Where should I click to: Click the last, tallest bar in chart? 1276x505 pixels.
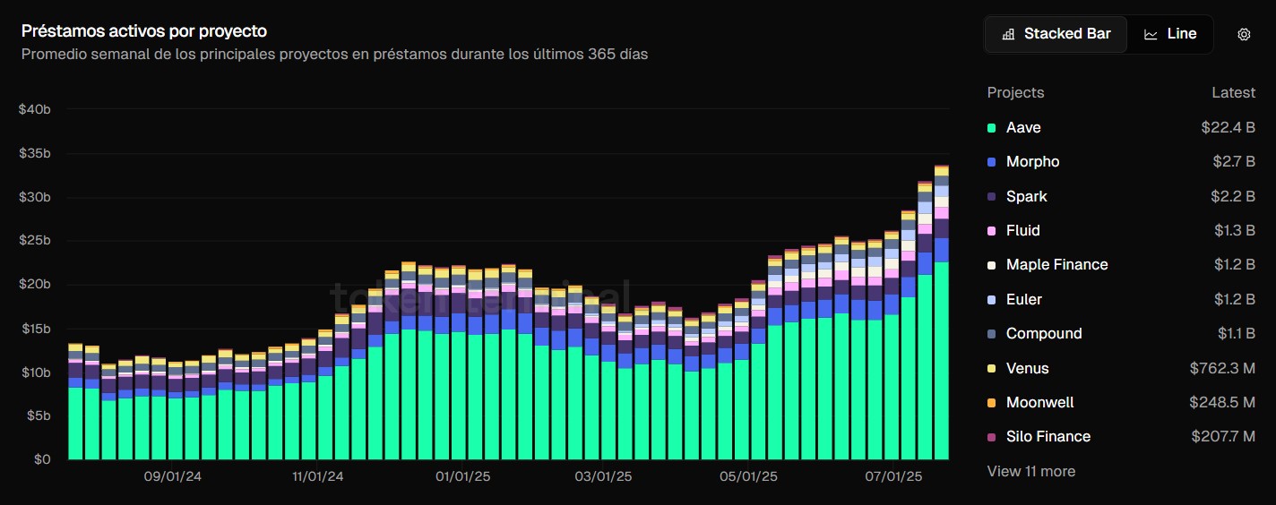coord(942,312)
